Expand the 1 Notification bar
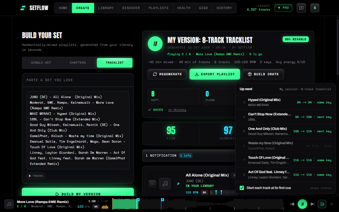Screen dimensions: 339x212 [189, 156]
